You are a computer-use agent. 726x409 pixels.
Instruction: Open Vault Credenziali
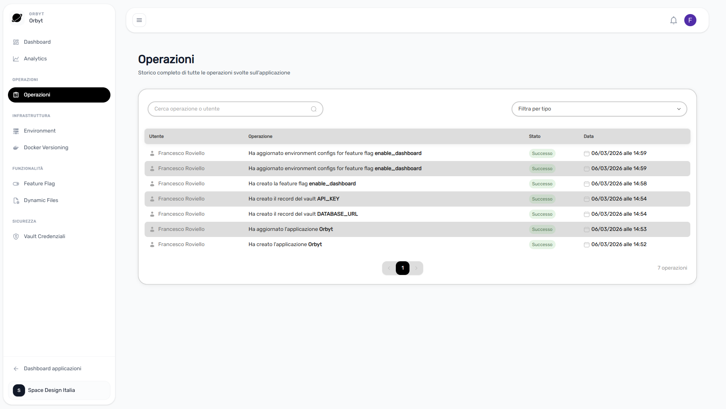[59, 237]
